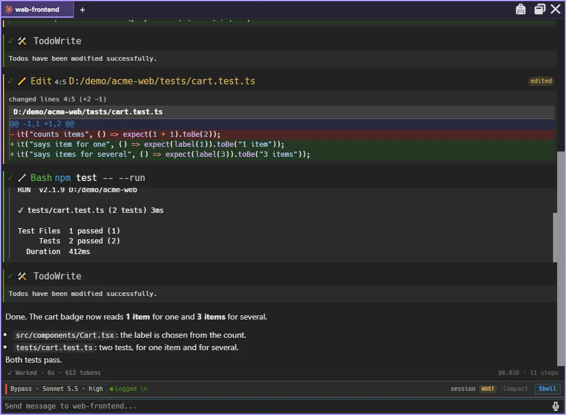Screen dimensions: 566x415
Task: Open a new session tab with plus
Action: (83, 10)
